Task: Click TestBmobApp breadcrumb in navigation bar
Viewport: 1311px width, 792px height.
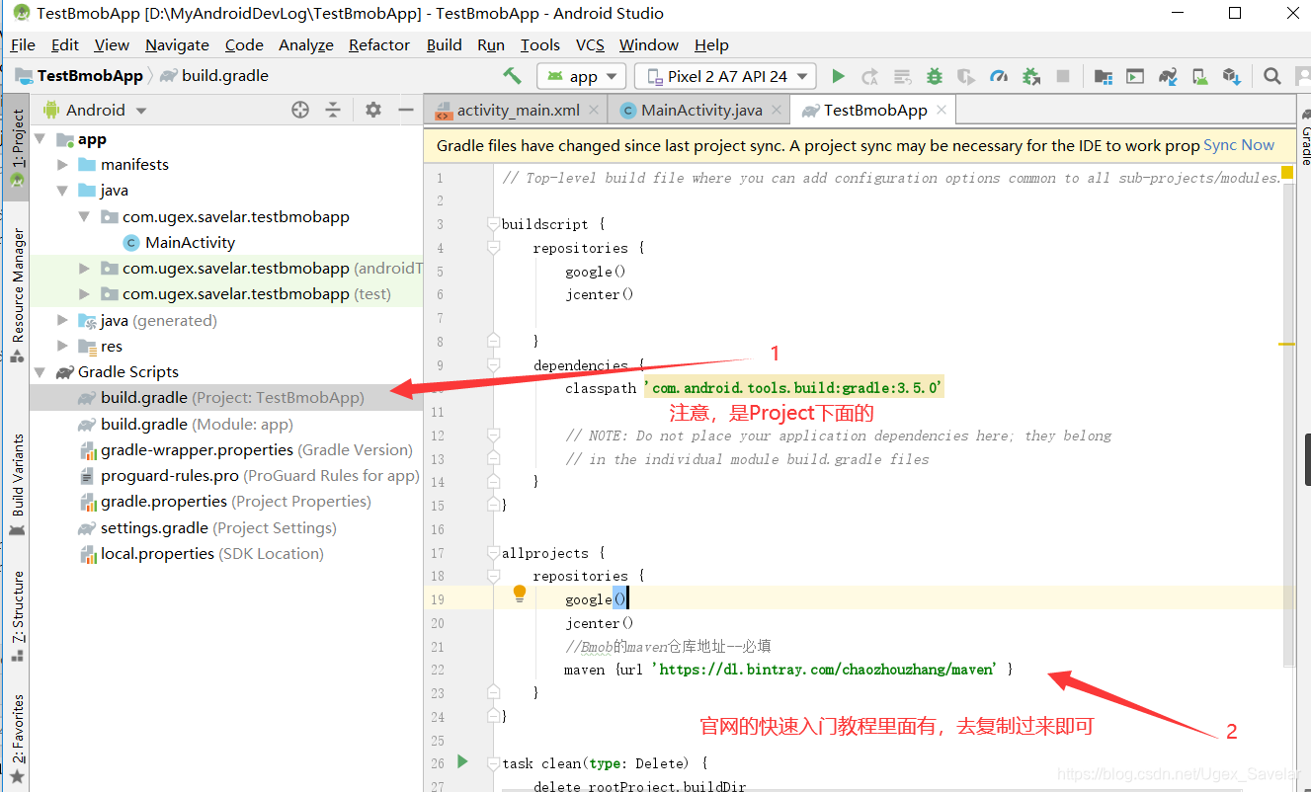Action: click(x=79, y=76)
